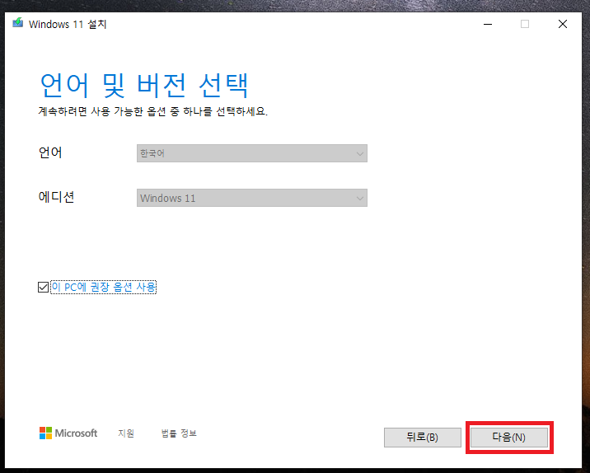
Task: Open the 언어 dropdown showing 한국어
Action: [251, 153]
